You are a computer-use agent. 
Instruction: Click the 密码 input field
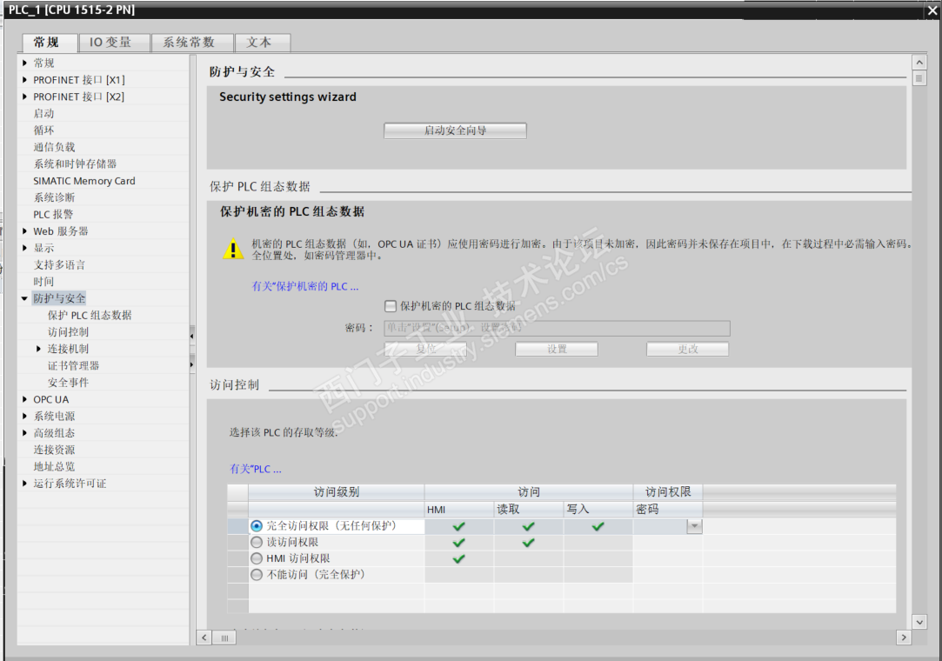pos(557,328)
